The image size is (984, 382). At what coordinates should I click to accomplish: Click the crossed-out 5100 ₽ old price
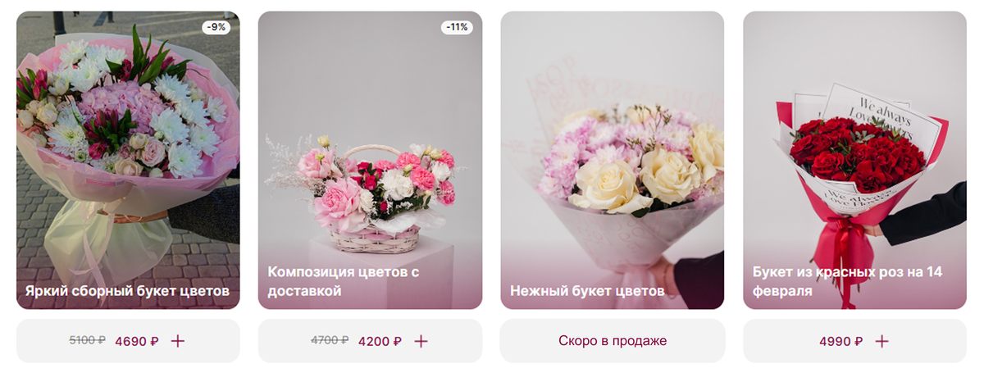(x=88, y=340)
